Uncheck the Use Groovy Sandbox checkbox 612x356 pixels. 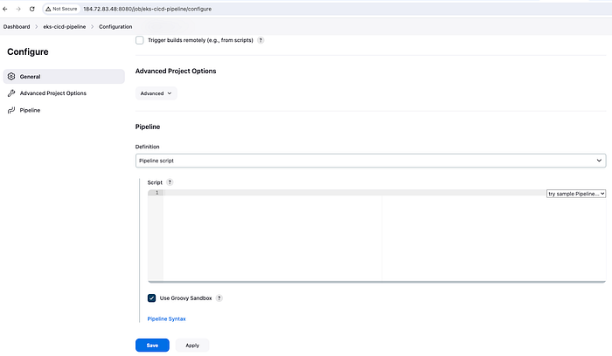(151, 298)
